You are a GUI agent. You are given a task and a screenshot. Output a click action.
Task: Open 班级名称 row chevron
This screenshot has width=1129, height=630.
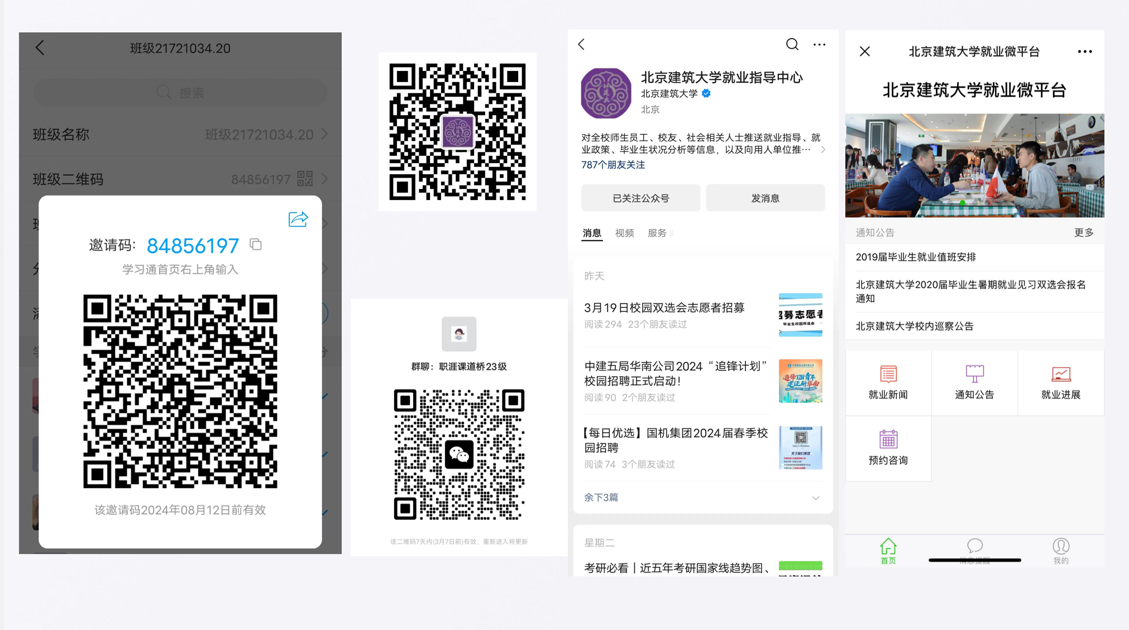pyautogui.click(x=324, y=134)
